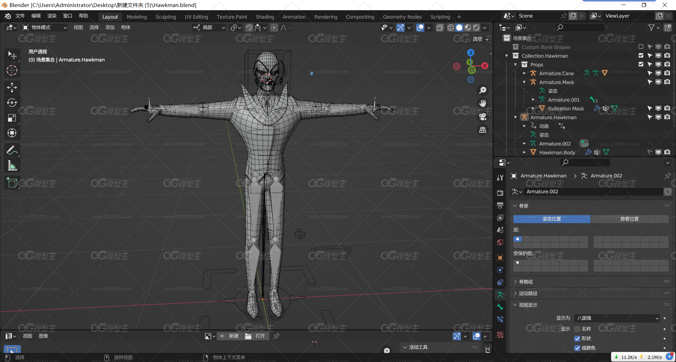676x362 pixels.
Task: Enable Custom Bone Shapes collection checkbox
Action: [641, 47]
